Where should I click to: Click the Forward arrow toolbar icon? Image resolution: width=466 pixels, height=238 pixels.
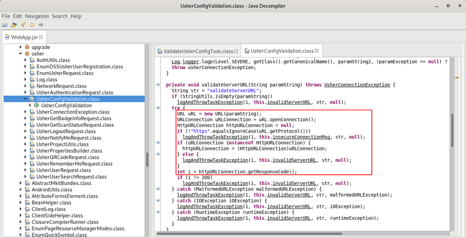tap(41, 25)
